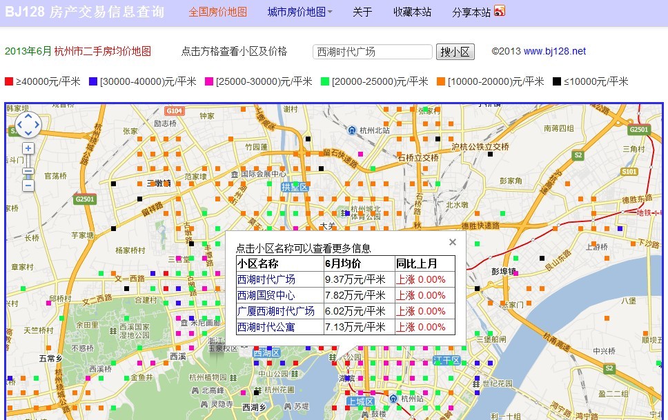
Task: Click magenta [25000-30000) legend swatch
Action: point(209,81)
